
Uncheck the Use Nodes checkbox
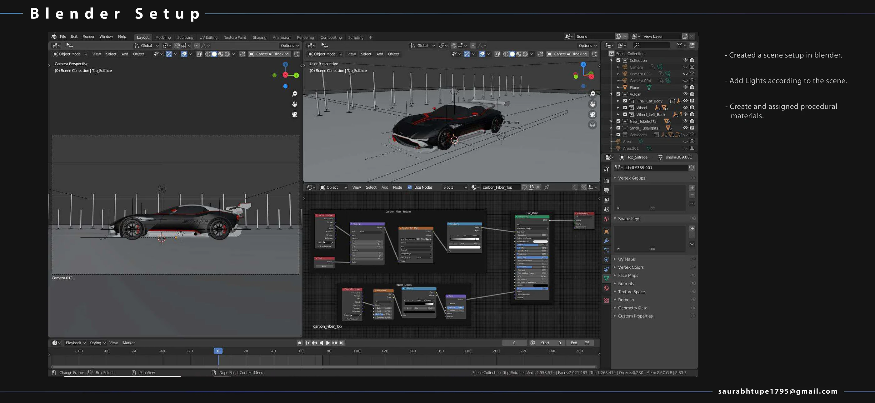(x=410, y=187)
